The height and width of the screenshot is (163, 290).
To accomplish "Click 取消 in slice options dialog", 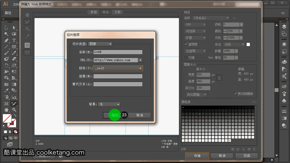I will click(x=139, y=115).
